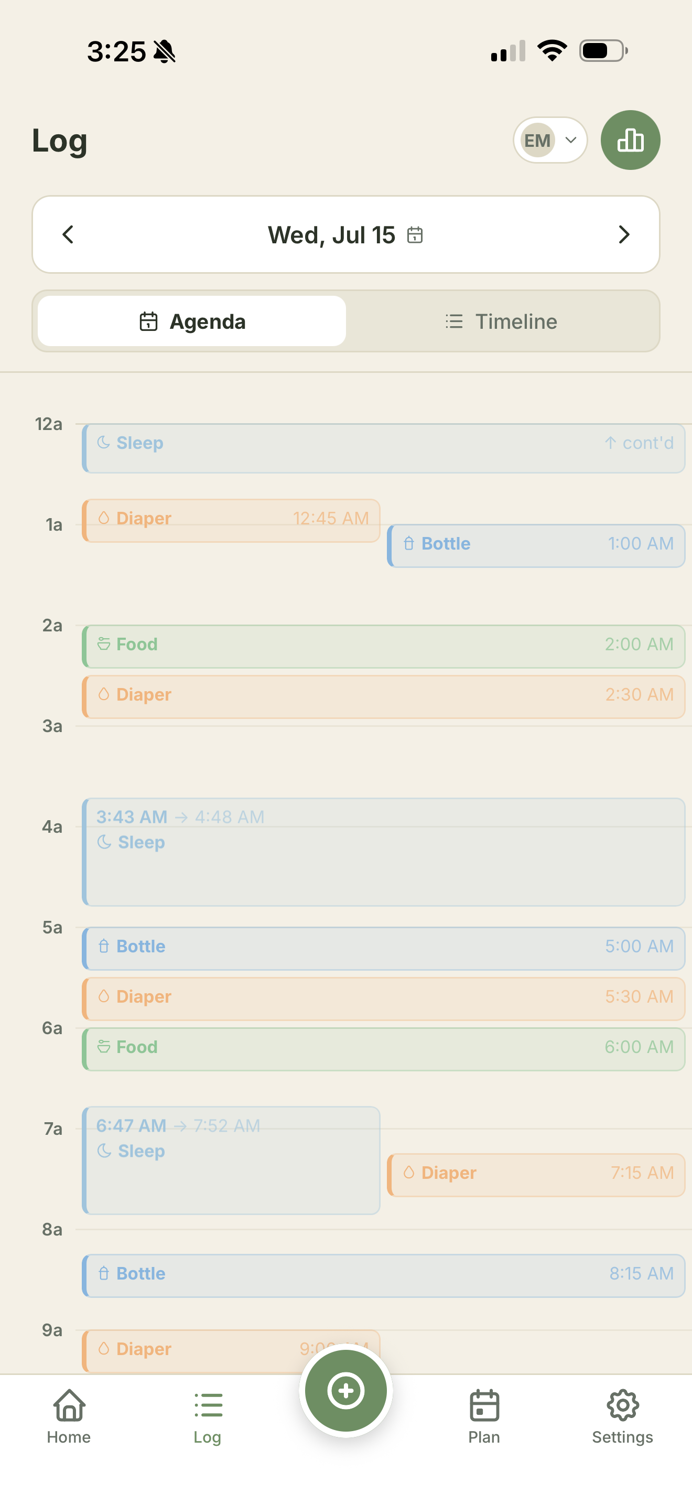Select the 7:15 AM Diaper entry
Viewport: 692px width, 1504px height.
click(x=536, y=1175)
